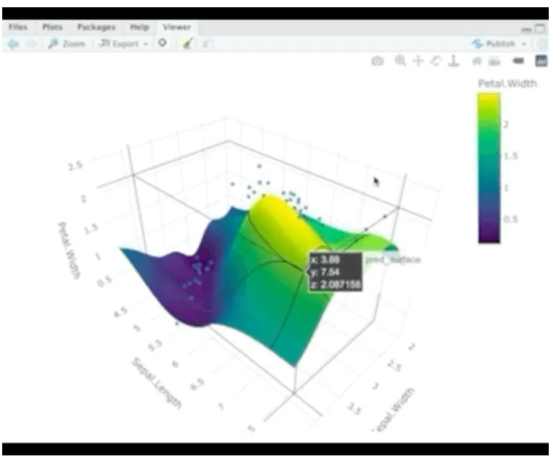
Task: Reset camera to last saved view
Action: 495,62
